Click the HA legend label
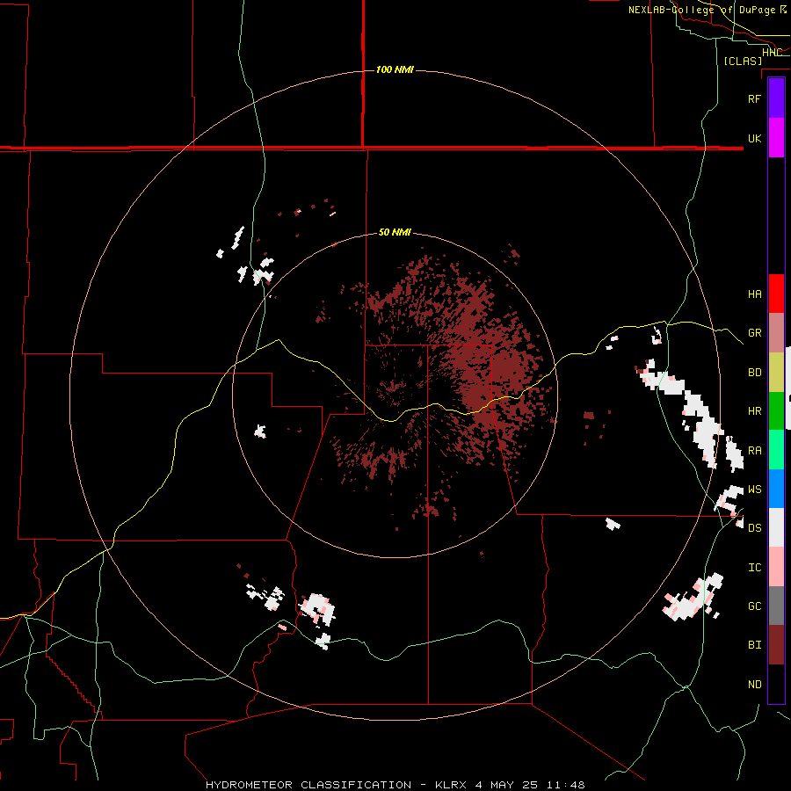This screenshot has height=791, width=791. click(754, 294)
